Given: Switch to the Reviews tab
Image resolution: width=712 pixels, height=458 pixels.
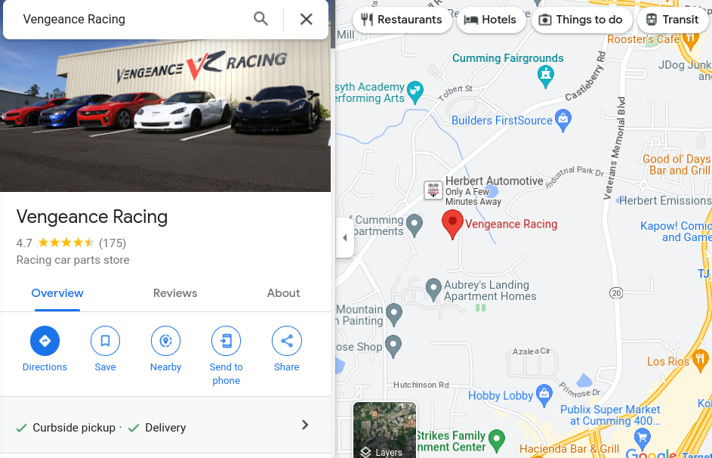Looking at the screenshot, I should 175,293.
